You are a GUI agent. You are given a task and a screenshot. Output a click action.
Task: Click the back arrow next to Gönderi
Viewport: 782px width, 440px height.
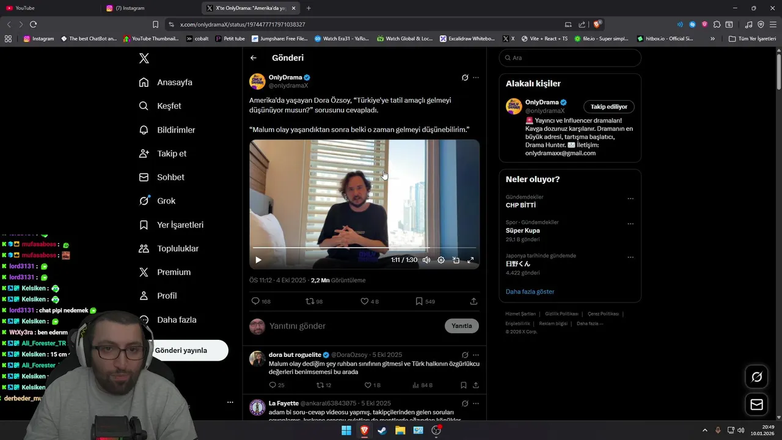click(254, 58)
